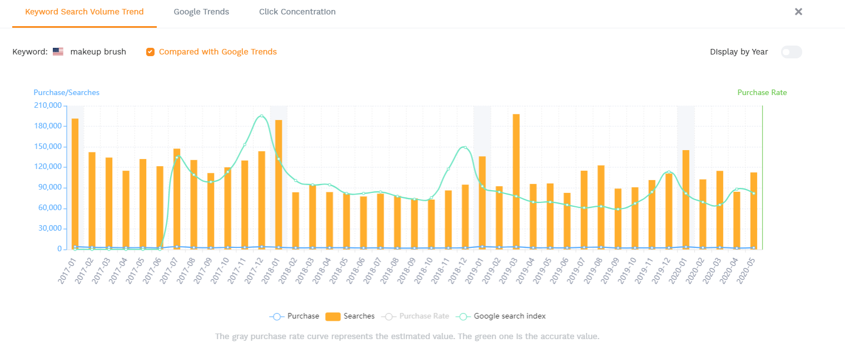This screenshot has width=845, height=348.
Task: Close the trend panel with X icon
Action: [798, 12]
